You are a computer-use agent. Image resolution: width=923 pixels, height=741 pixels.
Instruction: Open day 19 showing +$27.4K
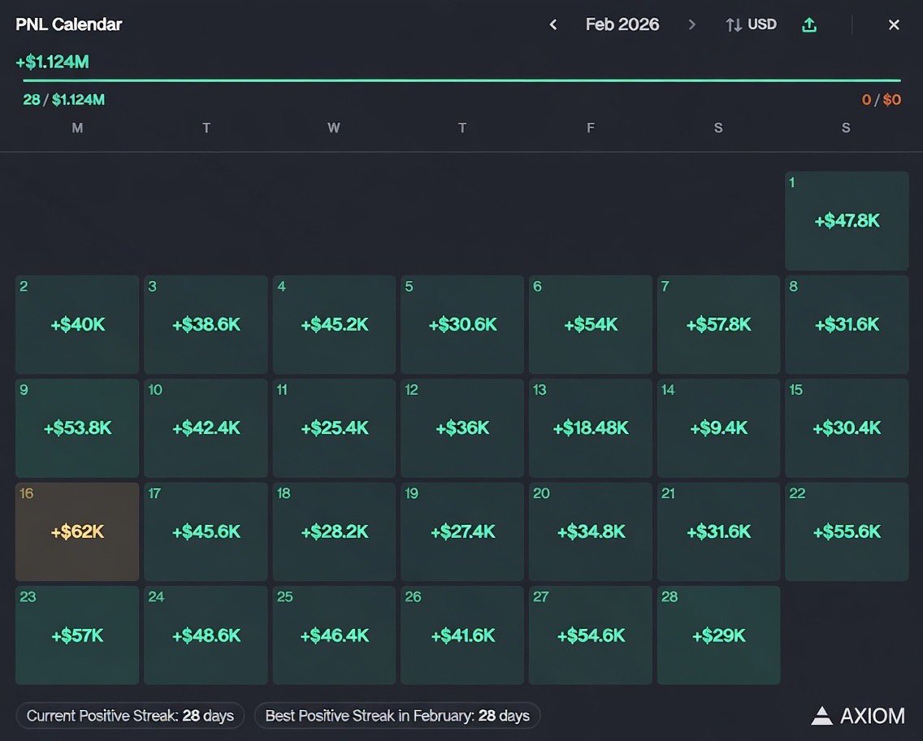tap(462, 531)
